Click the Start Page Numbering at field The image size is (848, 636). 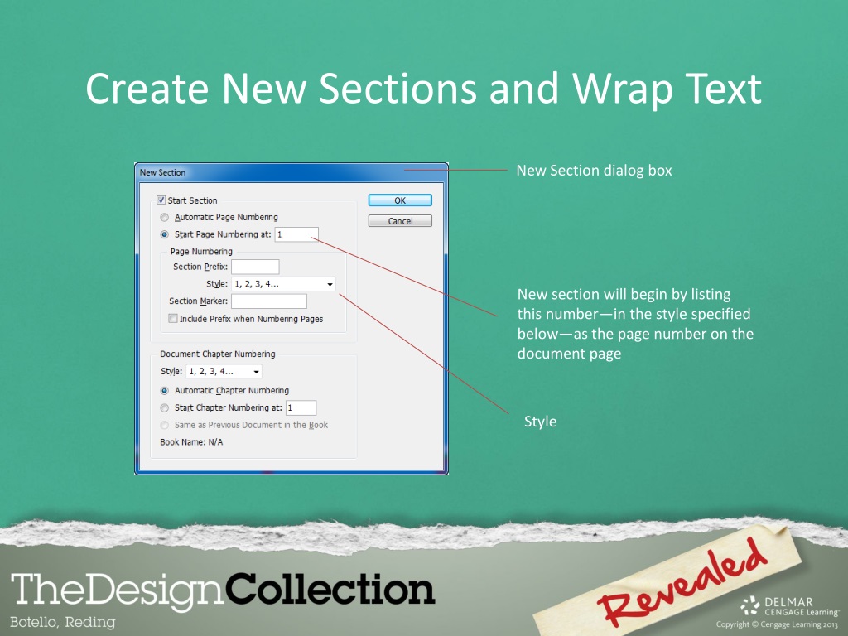coord(296,234)
